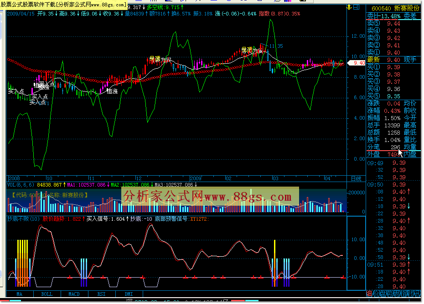Click the 09:50 tick trade entry

click(x=387, y=185)
